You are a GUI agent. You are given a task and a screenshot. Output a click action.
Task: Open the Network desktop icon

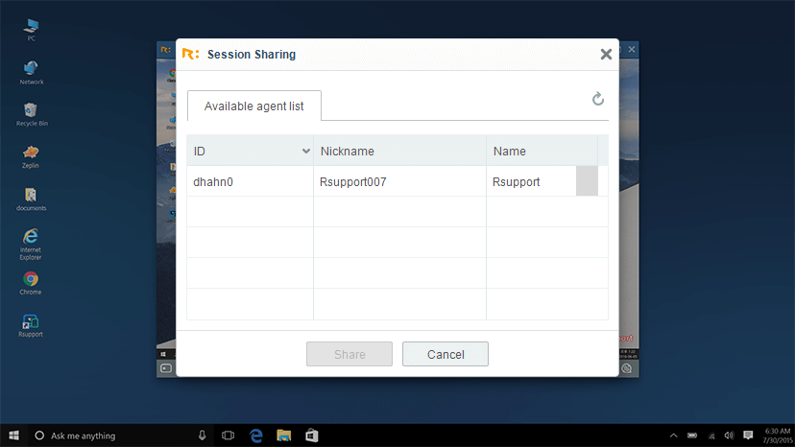click(32, 73)
